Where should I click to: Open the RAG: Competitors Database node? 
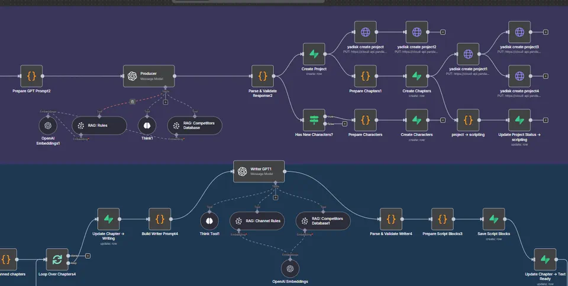[x=195, y=125]
